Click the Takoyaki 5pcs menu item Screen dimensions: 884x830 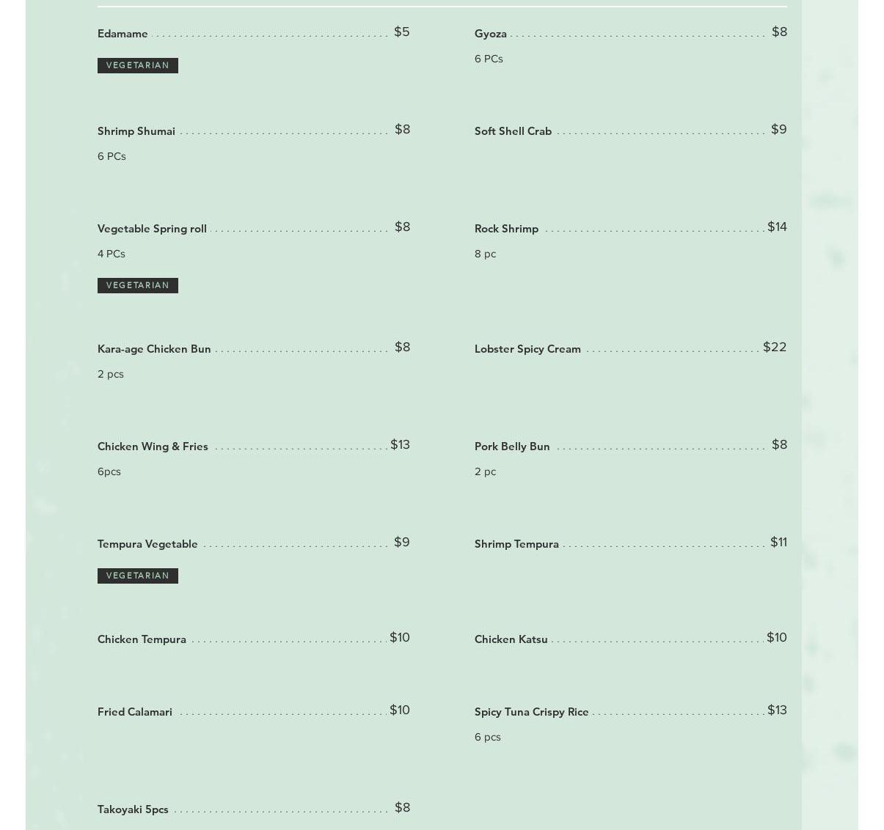[x=133, y=809]
